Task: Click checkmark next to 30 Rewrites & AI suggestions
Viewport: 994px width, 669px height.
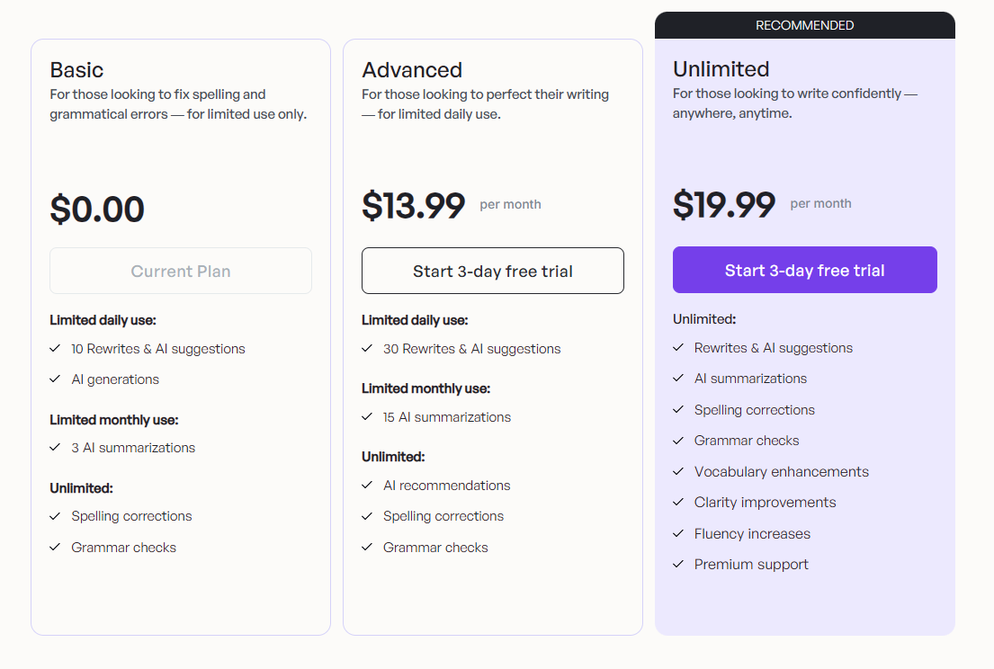Action: (367, 349)
